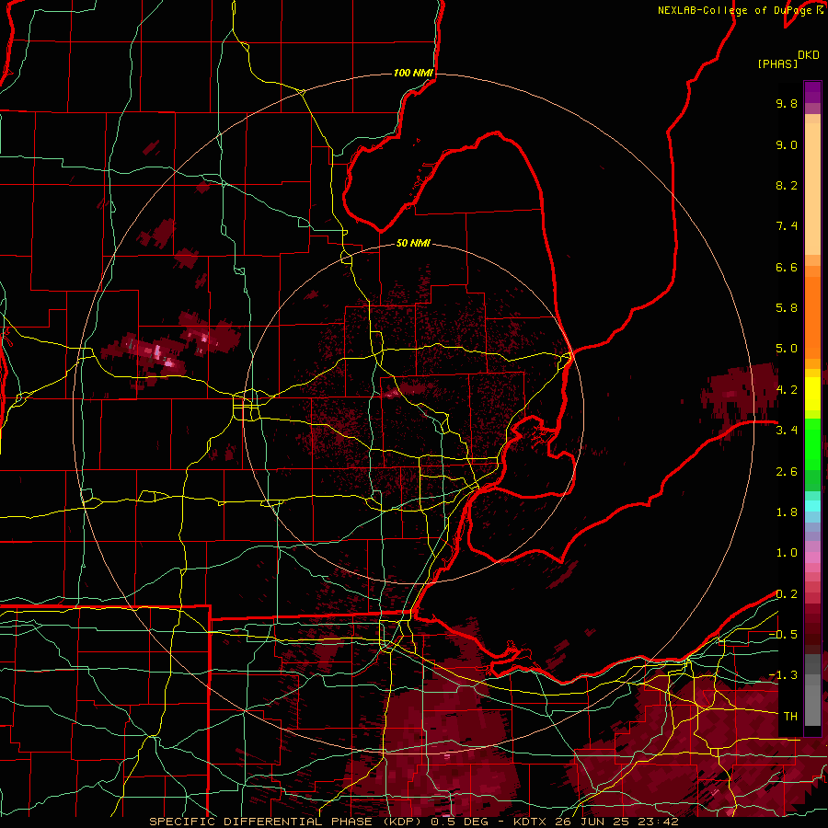The width and height of the screenshot is (828, 828).
Task: Click the "KDTX" radar site identifier
Action: pyautogui.click(x=532, y=822)
